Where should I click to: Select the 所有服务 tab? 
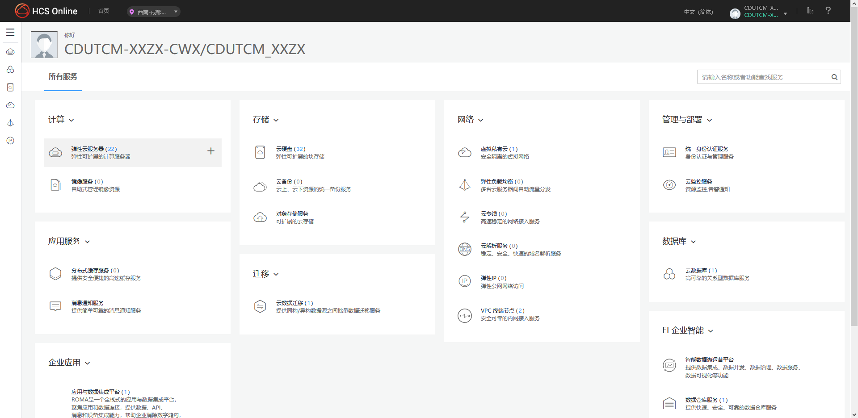click(63, 77)
